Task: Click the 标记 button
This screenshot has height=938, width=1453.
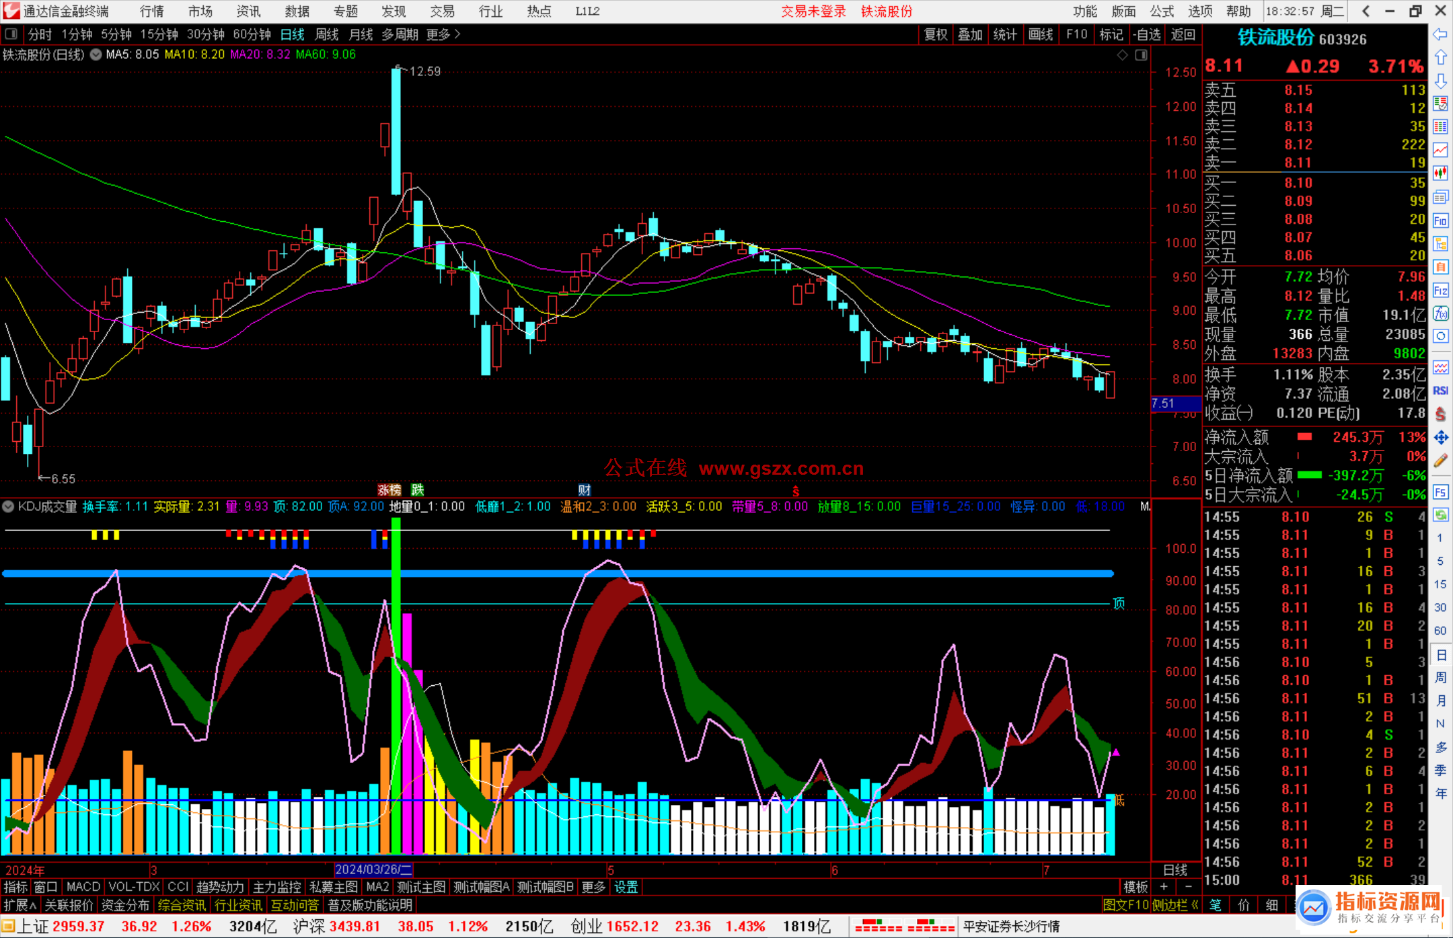Action: [1111, 34]
